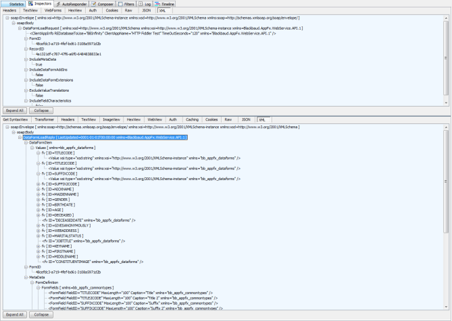
Task: Select the Inspectors tab
Action: pos(41,3)
